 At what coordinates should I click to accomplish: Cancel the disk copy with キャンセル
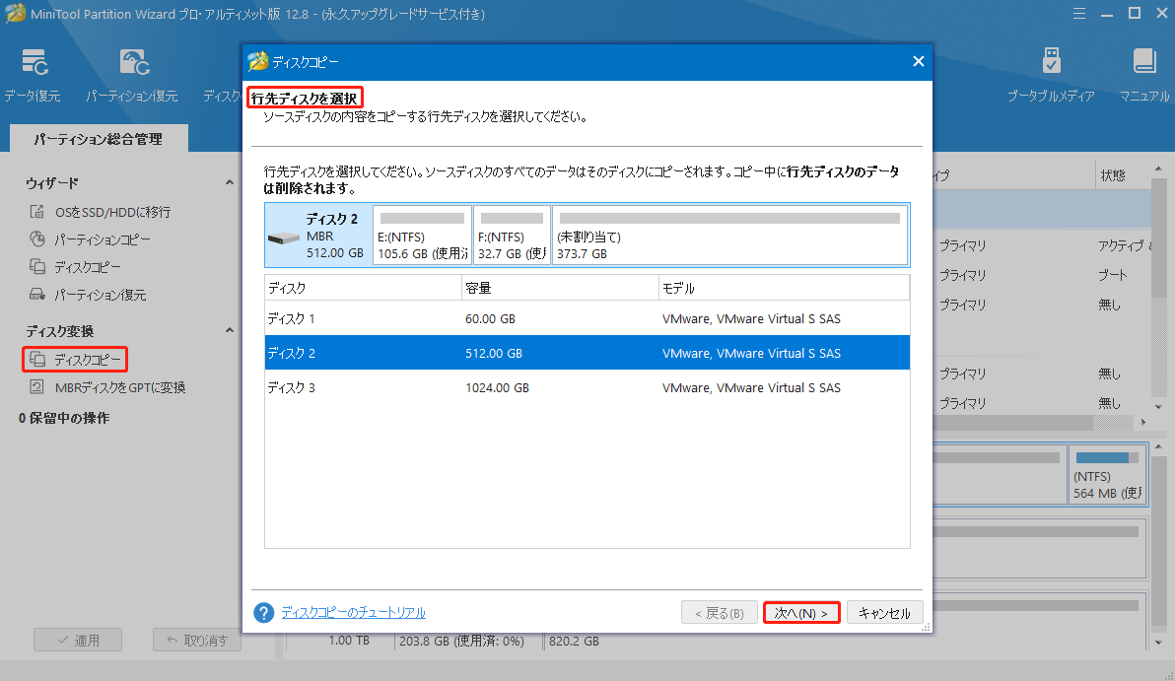[x=884, y=612]
